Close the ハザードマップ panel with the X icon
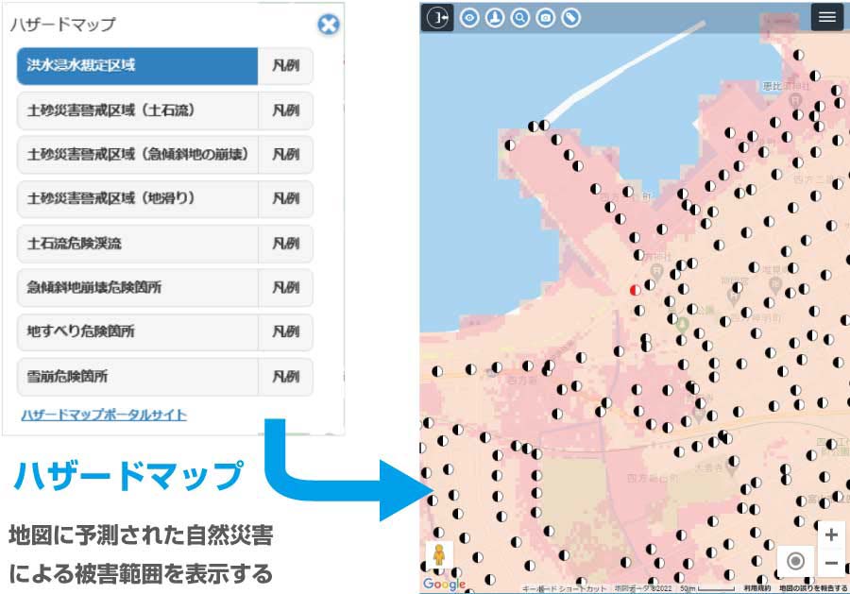This screenshot has width=850, height=594. point(328,25)
